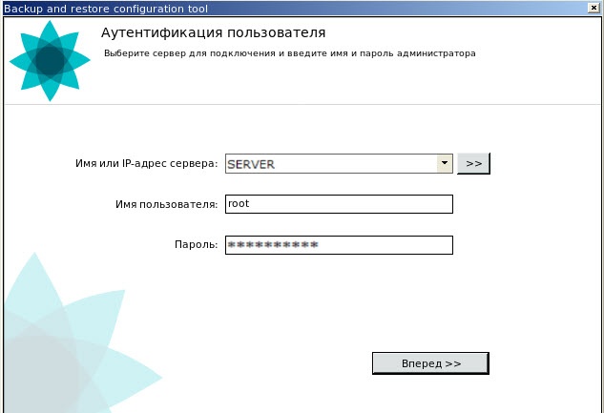Click the Пароль label
Screen dimensions: 604x413
pos(195,245)
